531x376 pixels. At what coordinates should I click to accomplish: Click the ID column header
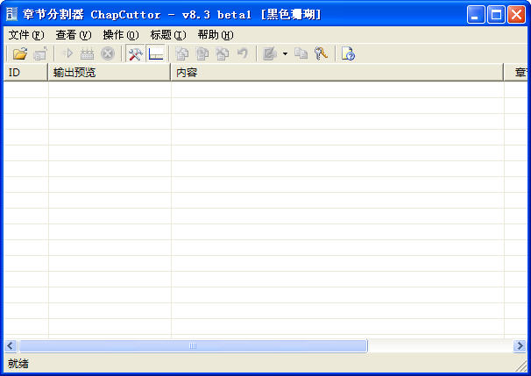point(25,72)
